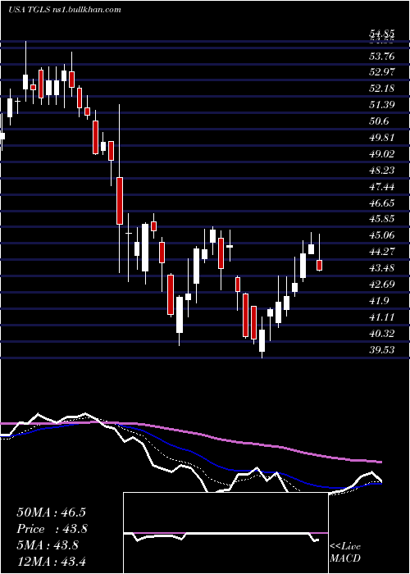Screen dimensions: 410x574
Task: Click the 'Price : 43.8' readout
Action: [x=52, y=529]
